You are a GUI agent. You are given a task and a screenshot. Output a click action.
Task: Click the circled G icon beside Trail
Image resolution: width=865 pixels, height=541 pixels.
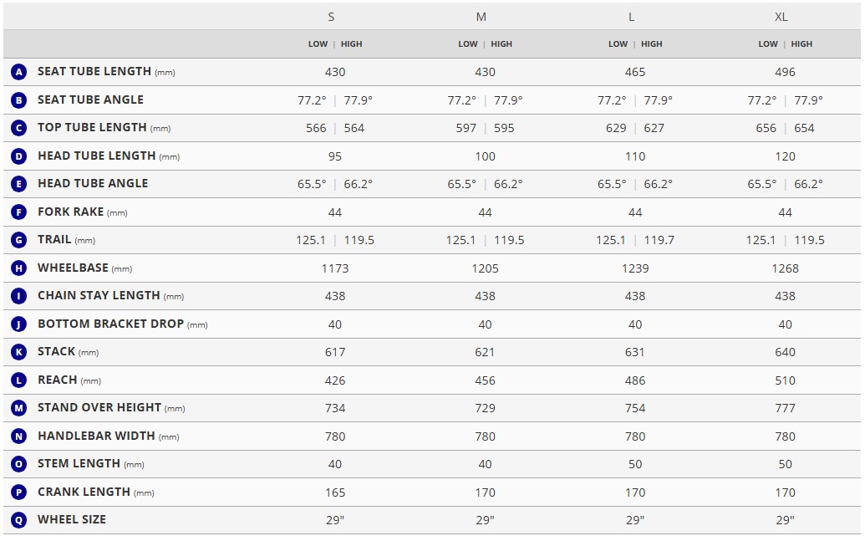click(18, 240)
